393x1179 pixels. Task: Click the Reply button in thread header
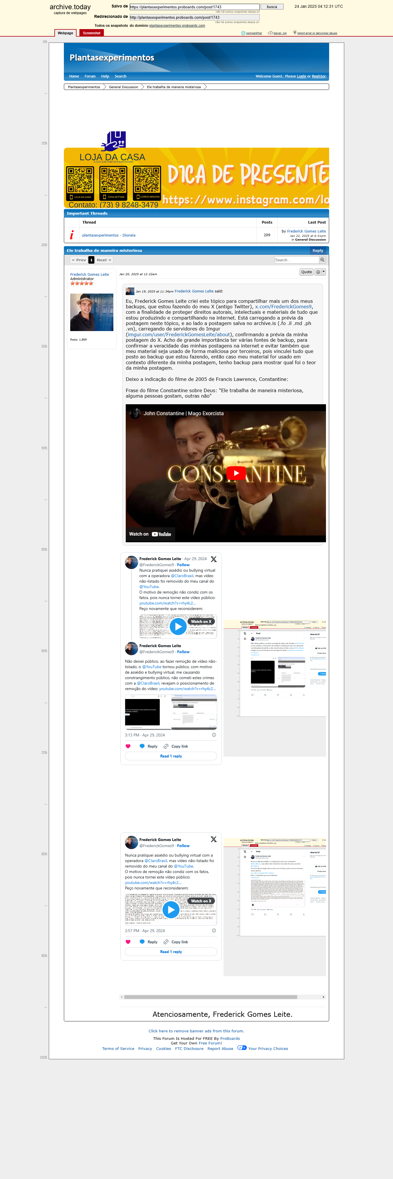[x=318, y=250]
